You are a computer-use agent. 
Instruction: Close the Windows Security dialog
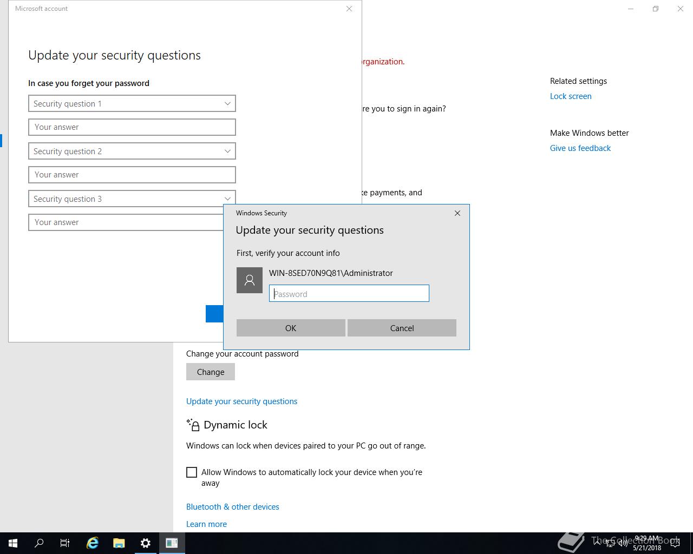coord(457,213)
